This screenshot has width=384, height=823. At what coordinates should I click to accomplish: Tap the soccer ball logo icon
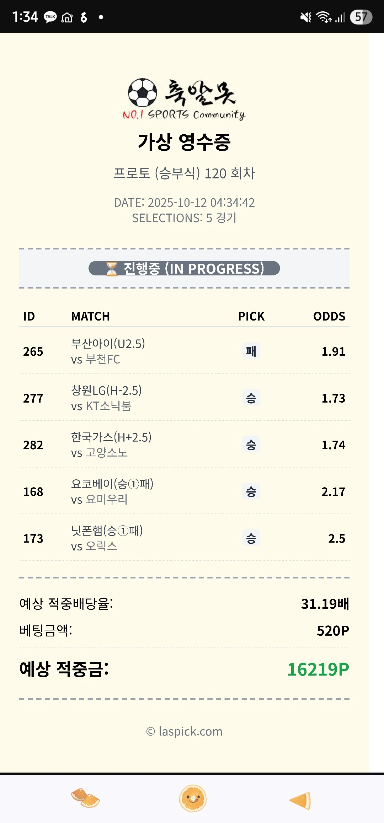[x=142, y=93]
